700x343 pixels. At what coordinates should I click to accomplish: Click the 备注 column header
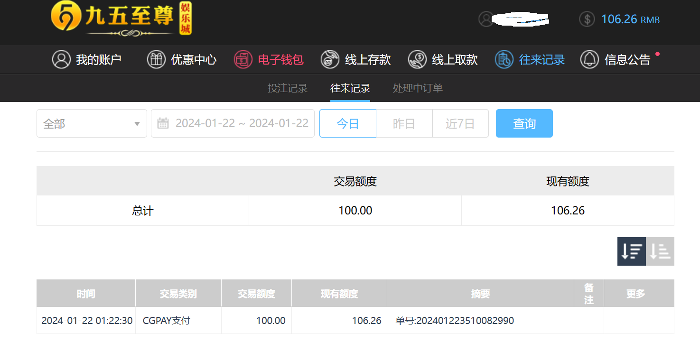point(589,294)
